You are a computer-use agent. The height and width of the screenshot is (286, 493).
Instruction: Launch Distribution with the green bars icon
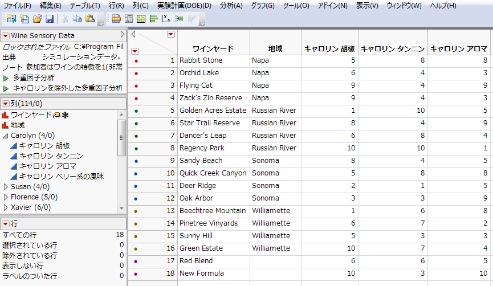click(153, 19)
